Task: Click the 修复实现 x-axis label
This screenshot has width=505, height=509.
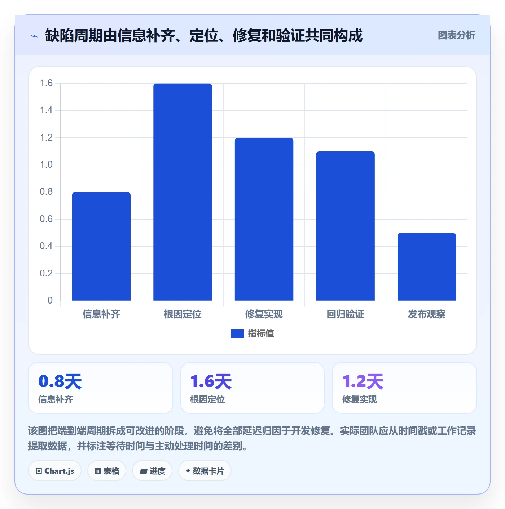Action: point(264,314)
